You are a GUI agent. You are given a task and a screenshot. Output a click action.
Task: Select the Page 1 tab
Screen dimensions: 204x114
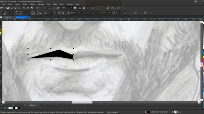pos(33,105)
